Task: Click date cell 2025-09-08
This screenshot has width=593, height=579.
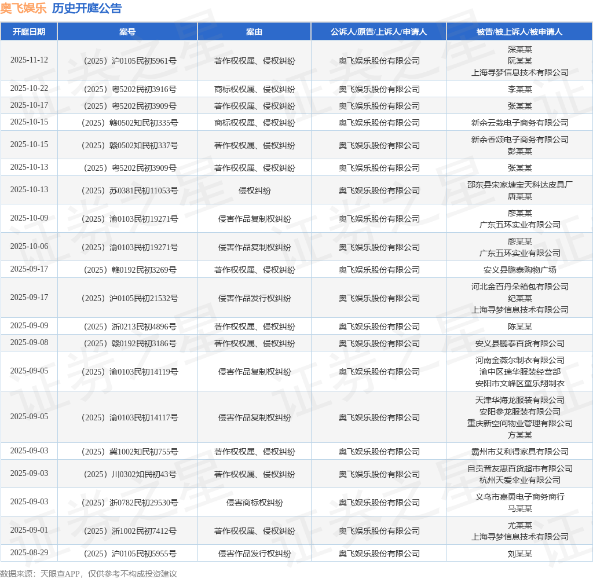Action: click(29, 342)
